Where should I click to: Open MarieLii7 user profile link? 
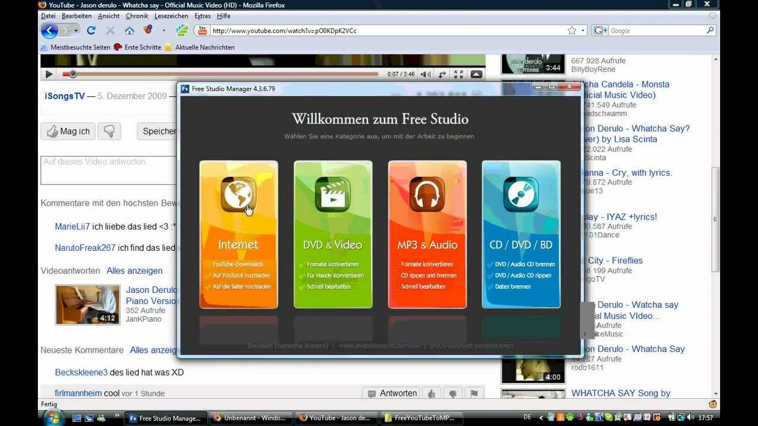72,226
